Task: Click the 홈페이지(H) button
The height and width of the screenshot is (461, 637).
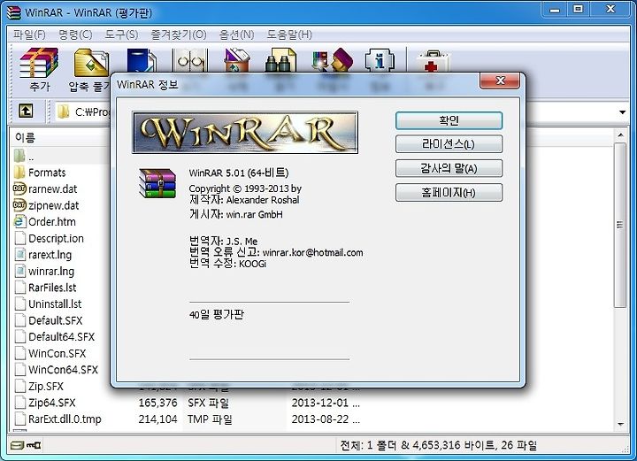Action: pos(449,193)
